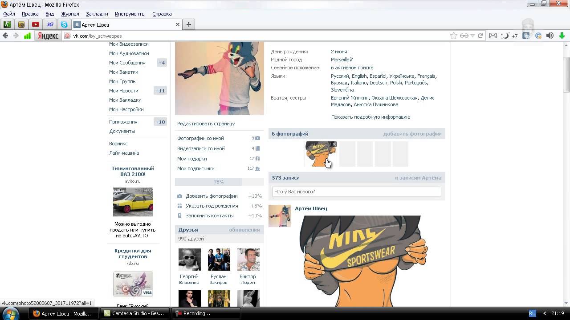Click the moon weather icon showing +7
570x320 pixels.
(x=509, y=36)
